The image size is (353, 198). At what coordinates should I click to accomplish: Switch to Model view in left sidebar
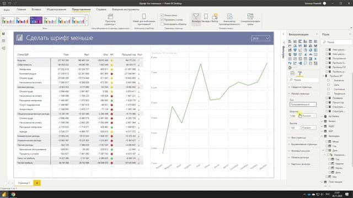click(x=3, y=48)
